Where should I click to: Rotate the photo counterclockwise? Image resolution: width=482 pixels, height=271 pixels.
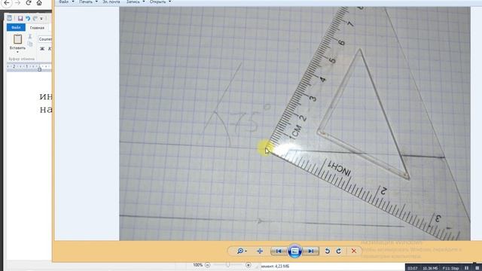coord(328,251)
